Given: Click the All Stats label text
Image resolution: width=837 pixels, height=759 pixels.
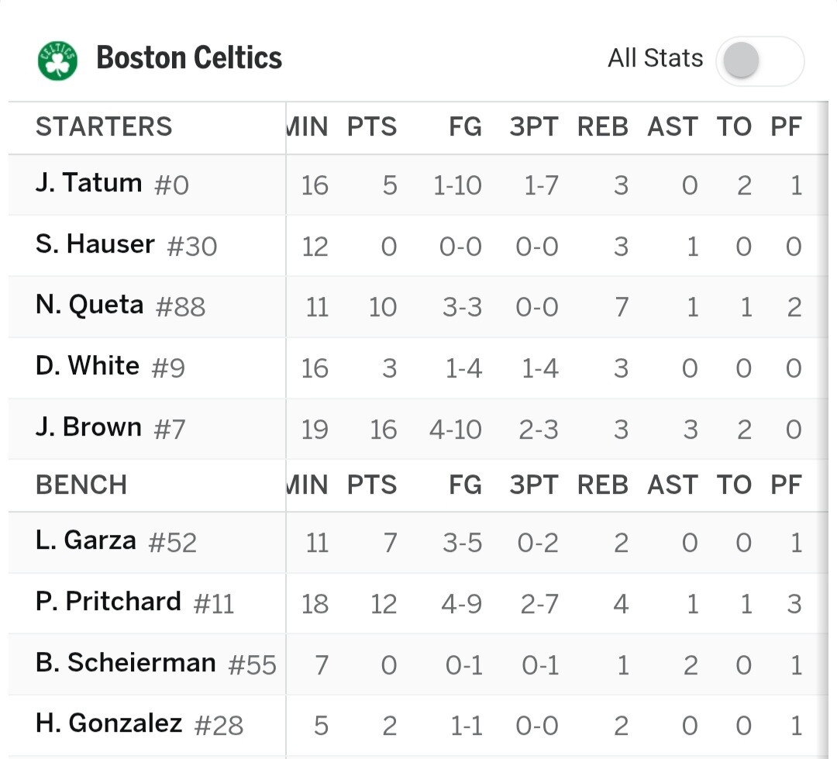Looking at the screenshot, I should (655, 58).
